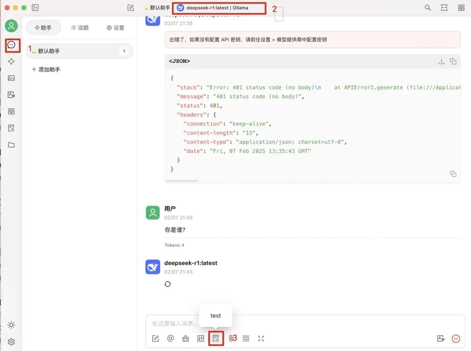Viewport: 471px width, 351px height.
Task: Open the translate sidebar icon
Action: coord(11,95)
